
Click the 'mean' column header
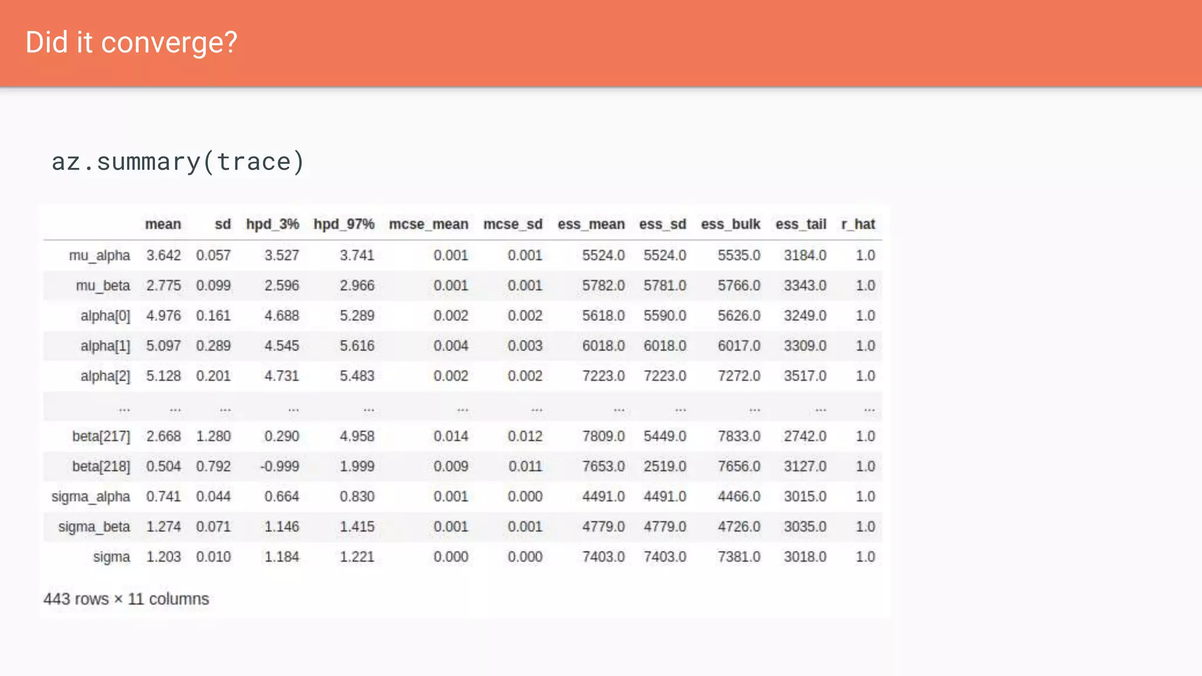click(x=163, y=224)
